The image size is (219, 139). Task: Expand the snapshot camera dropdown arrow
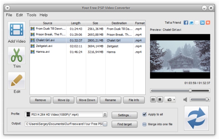tap(174, 100)
